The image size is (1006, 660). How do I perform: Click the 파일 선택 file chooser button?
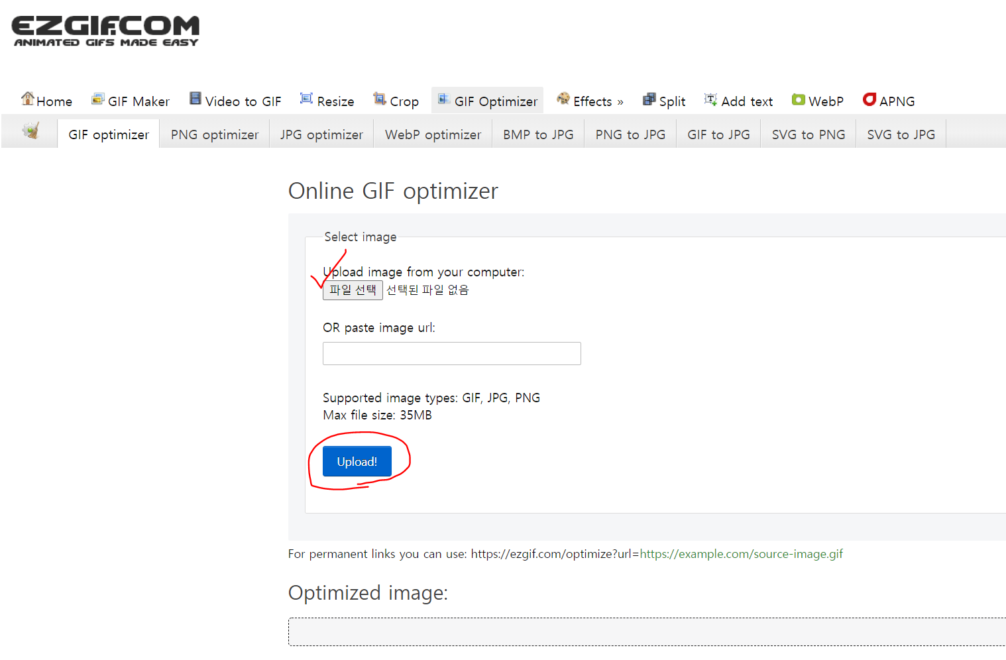pyautogui.click(x=353, y=290)
